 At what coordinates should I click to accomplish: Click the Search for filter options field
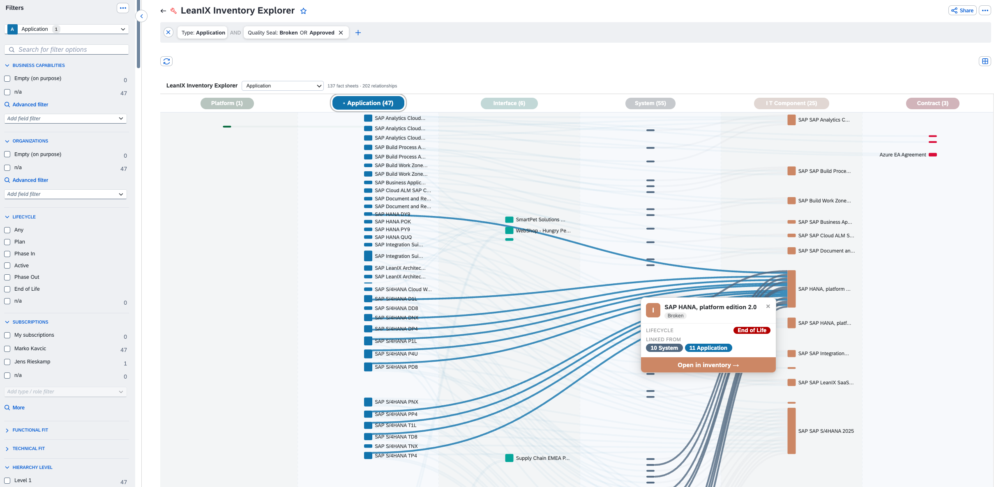pos(67,50)
